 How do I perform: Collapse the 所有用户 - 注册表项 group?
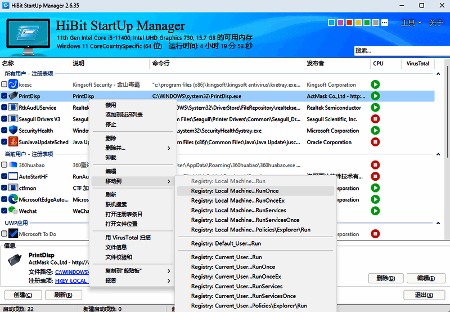point(438,74)
